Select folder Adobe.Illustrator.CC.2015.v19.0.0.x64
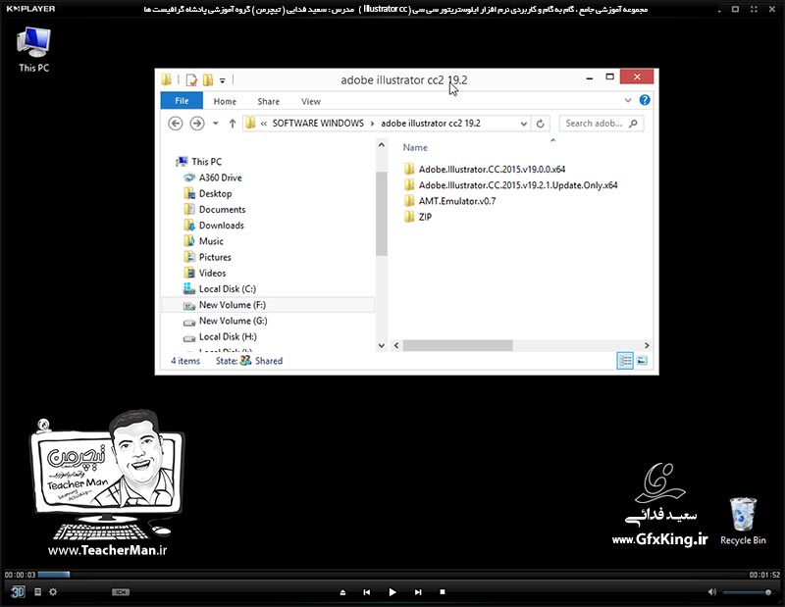The width and height of the screenshot is (785, 607). [493, 169]
